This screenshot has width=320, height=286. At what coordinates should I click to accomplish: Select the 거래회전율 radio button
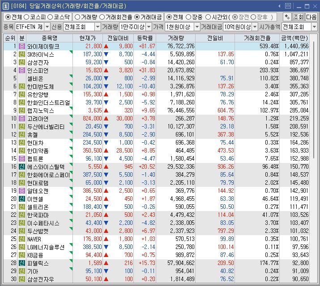click(102, 17)
